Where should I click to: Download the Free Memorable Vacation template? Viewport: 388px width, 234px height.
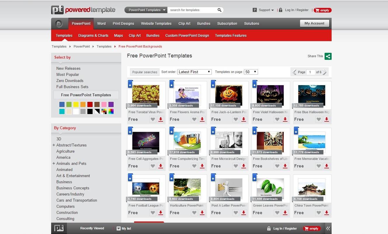coord(327,166)
